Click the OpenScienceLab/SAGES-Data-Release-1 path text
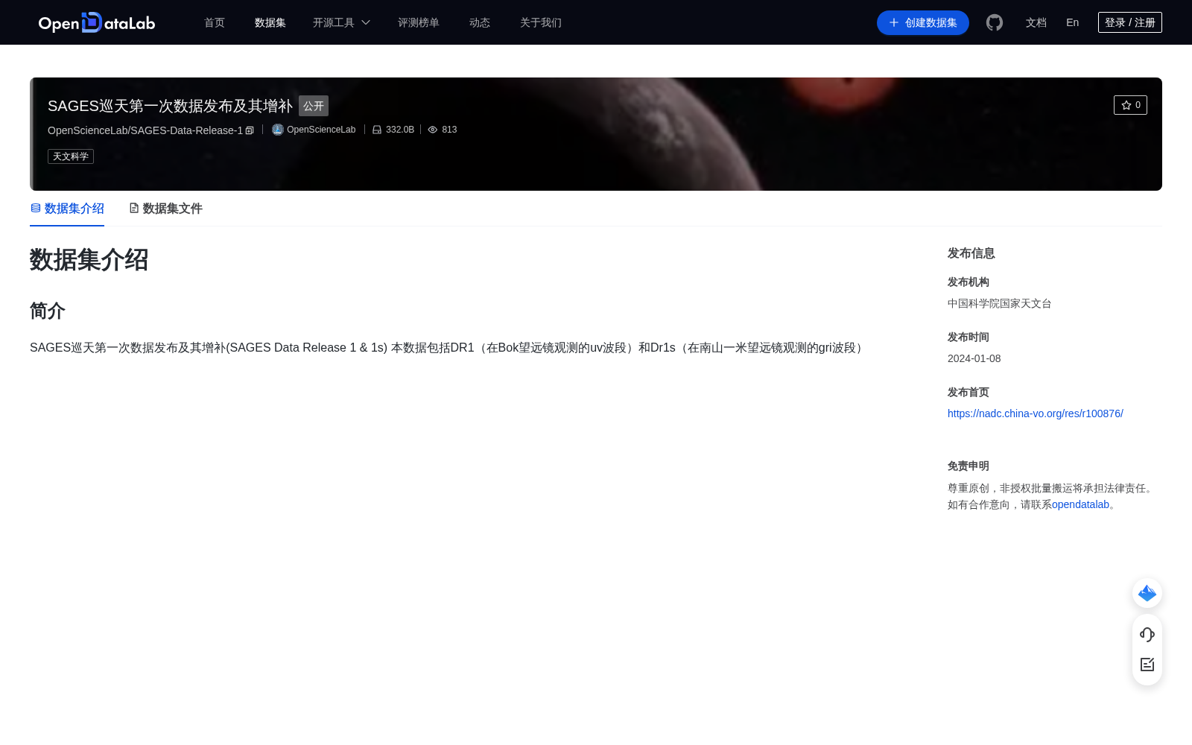Viewport: 1192px width, 745px height. (x=145, y=130)
